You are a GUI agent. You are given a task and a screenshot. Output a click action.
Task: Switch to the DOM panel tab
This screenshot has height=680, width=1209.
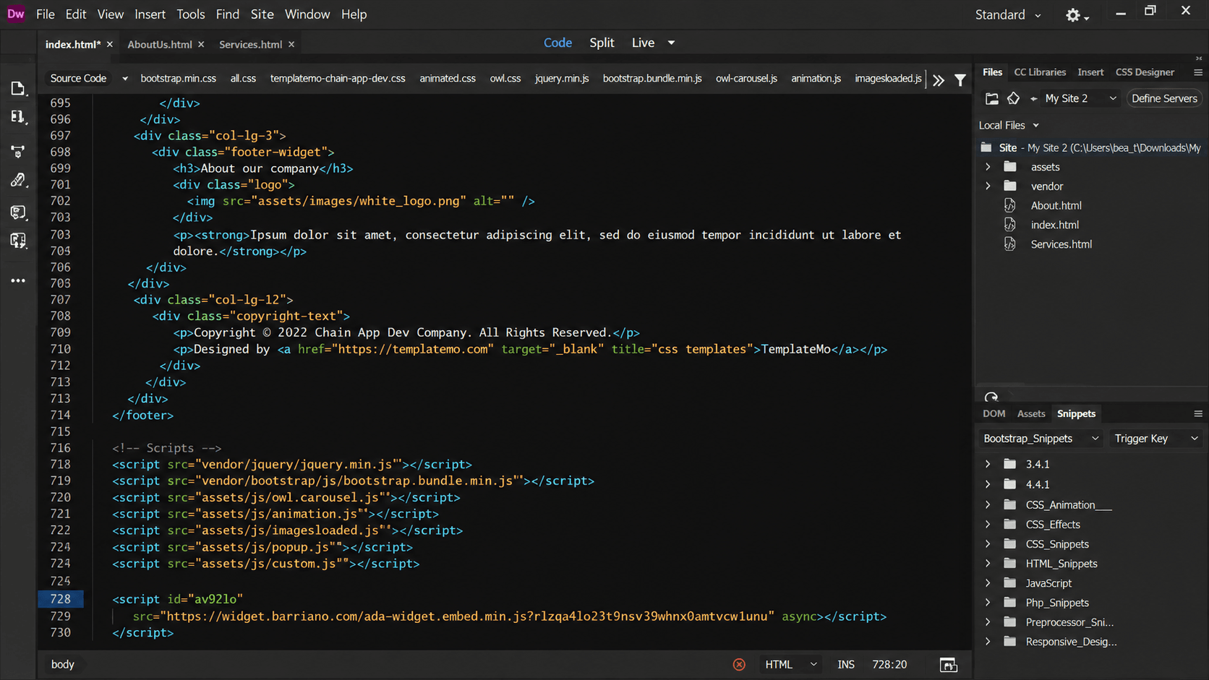[994, 414]
